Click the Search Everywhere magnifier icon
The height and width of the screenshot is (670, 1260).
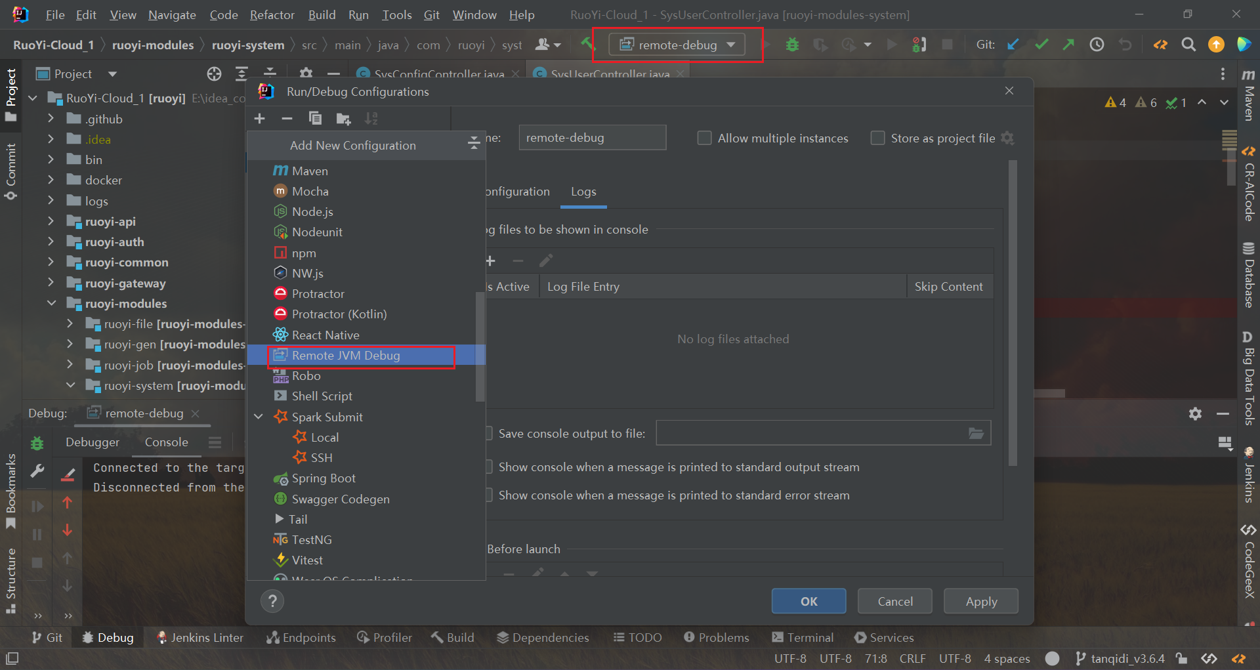(1188, 45)
